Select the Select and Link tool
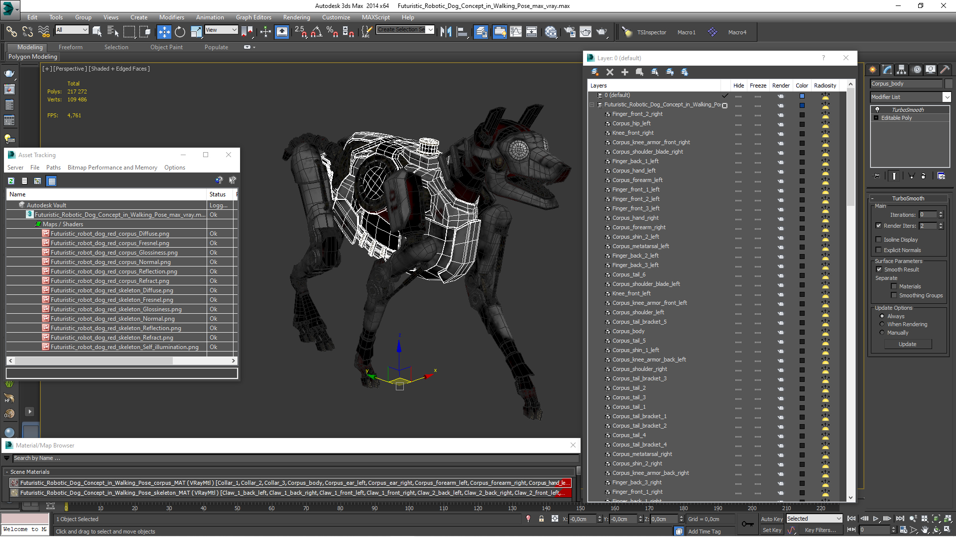 pos(11,32)
